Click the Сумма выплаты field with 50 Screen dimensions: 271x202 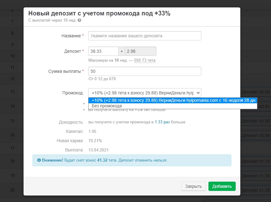click(145, 71)
